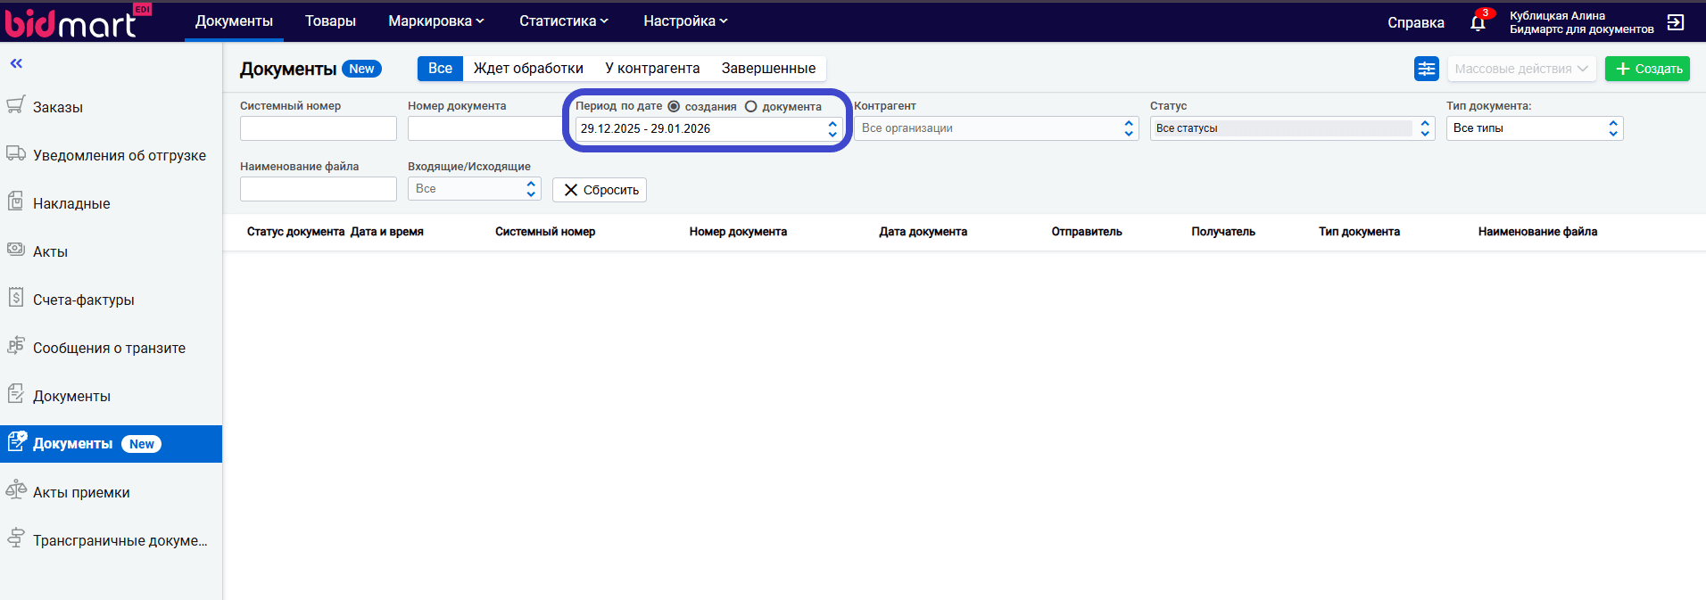This screenshot has width=1706, height=600.
Task: Open the Тип документа Все типы dropdown
Action: 1535,128
